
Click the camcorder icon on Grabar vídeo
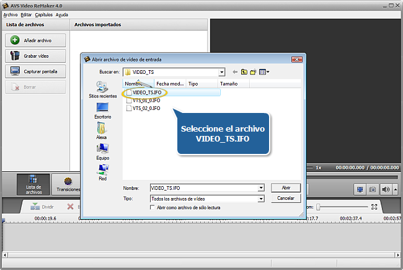[15, 56]
